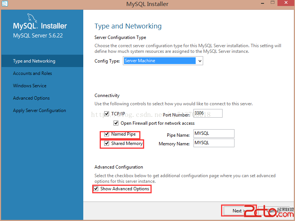
Task: Uncheck Open Firewall port for network access
Action: pos(116,123)
